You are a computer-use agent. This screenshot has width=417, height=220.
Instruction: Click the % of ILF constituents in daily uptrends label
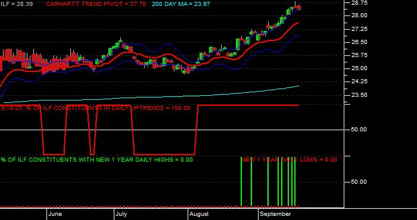coord(96,108)
